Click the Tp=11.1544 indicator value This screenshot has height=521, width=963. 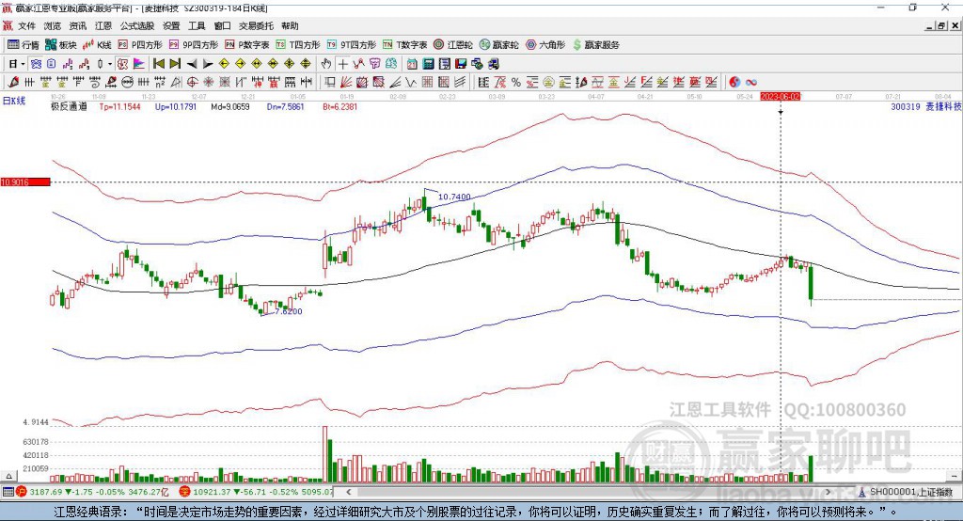[119, 106]
